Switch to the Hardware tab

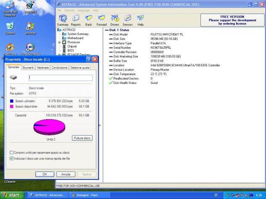pos(43,68)
